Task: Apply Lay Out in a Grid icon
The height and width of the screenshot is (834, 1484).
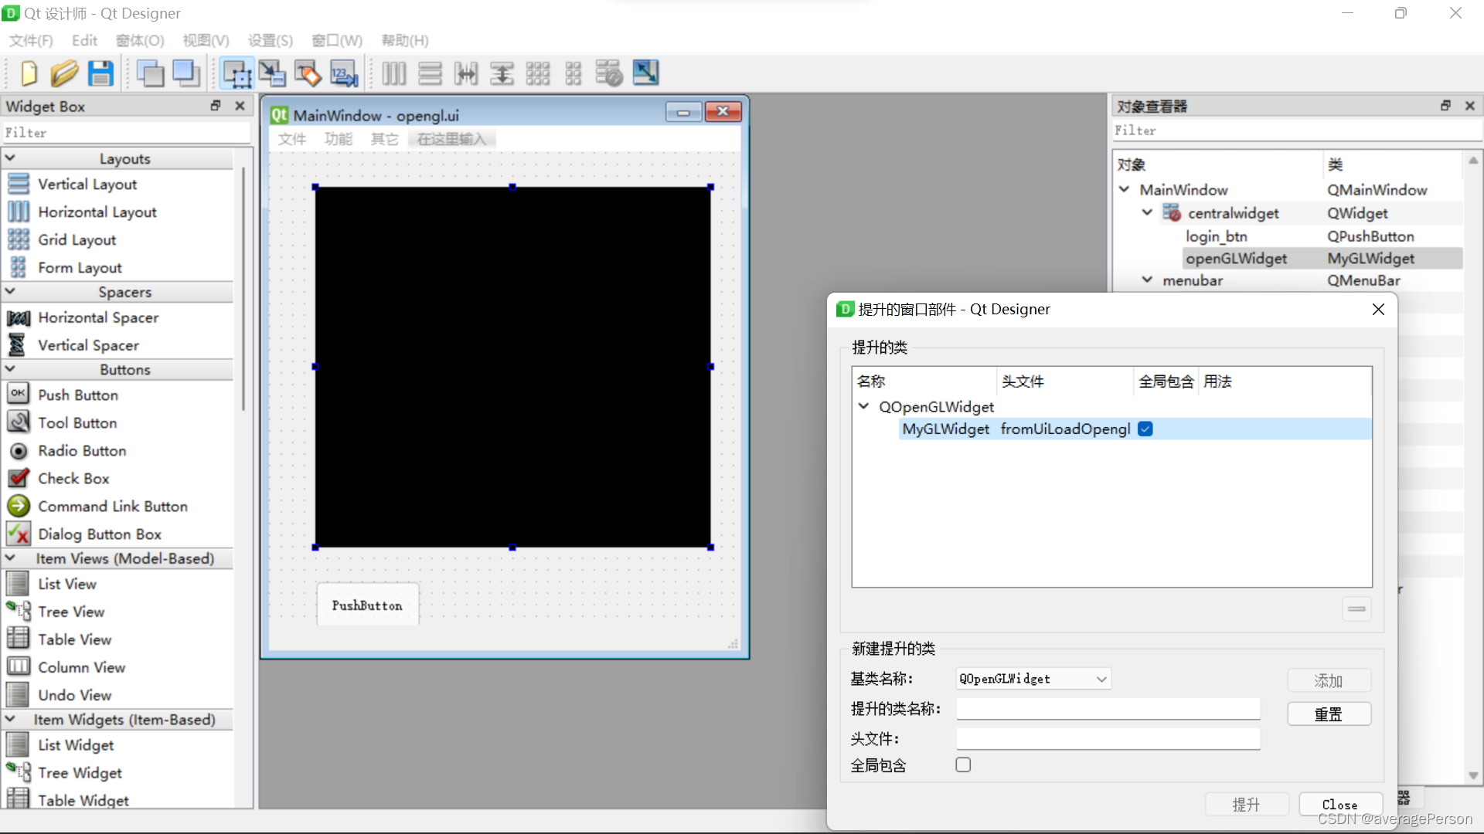Action: point(537,73)
